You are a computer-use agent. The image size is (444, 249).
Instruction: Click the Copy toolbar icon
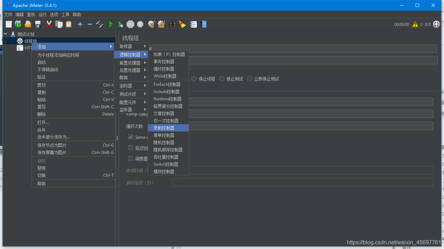59,24
